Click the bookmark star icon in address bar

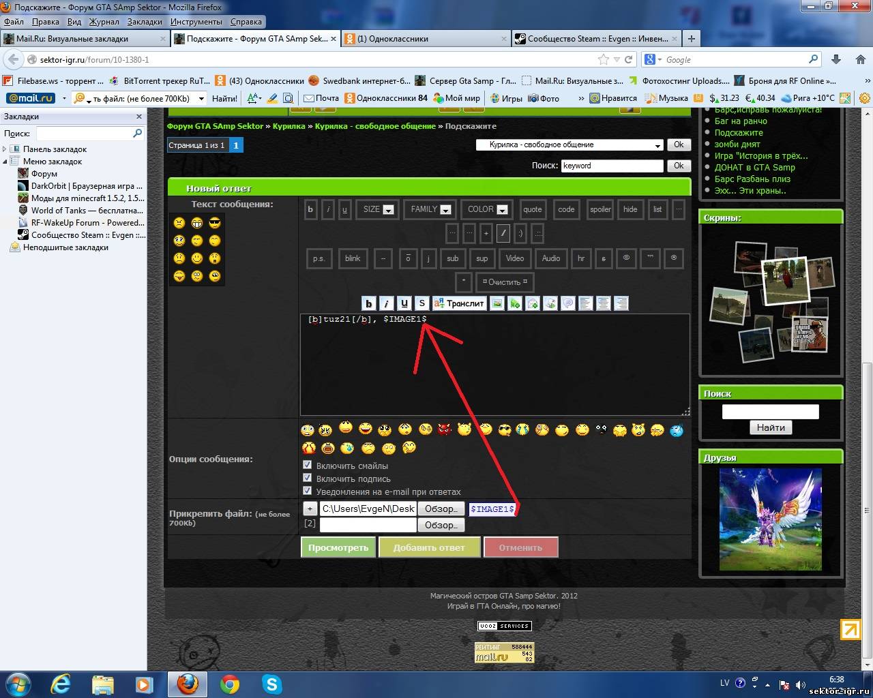603,59
